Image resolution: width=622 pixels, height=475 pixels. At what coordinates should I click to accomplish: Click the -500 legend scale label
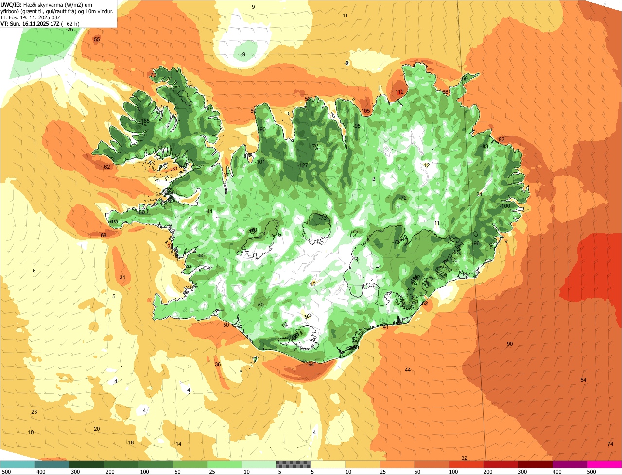click(5, 472)
